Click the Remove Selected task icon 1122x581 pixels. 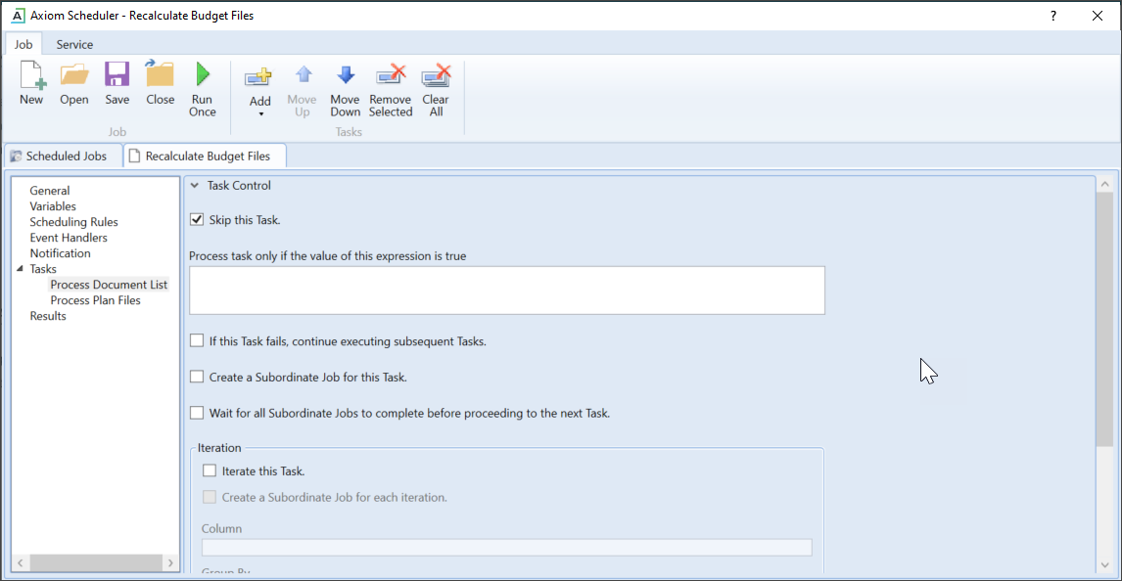pyautogui.click(x=391, y=76)
